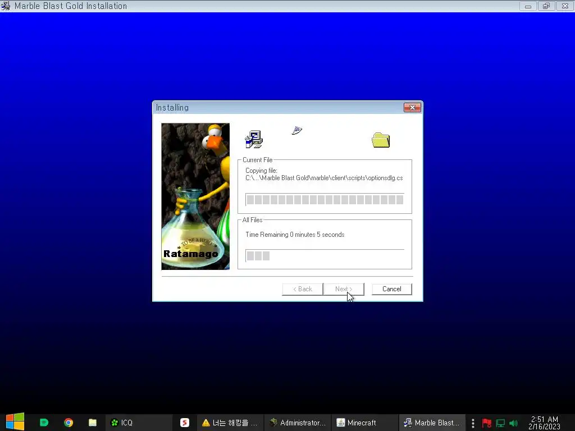The width and height of the screenshot is (575, 431).
Task: Switch to the Minecraft taskbar window
Action: [365, 423]
